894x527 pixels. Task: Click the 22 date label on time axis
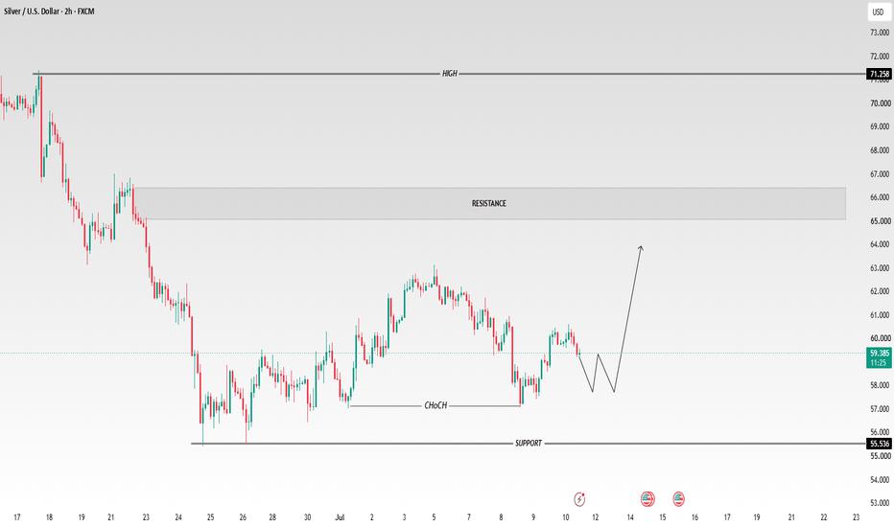pos(824,517)
